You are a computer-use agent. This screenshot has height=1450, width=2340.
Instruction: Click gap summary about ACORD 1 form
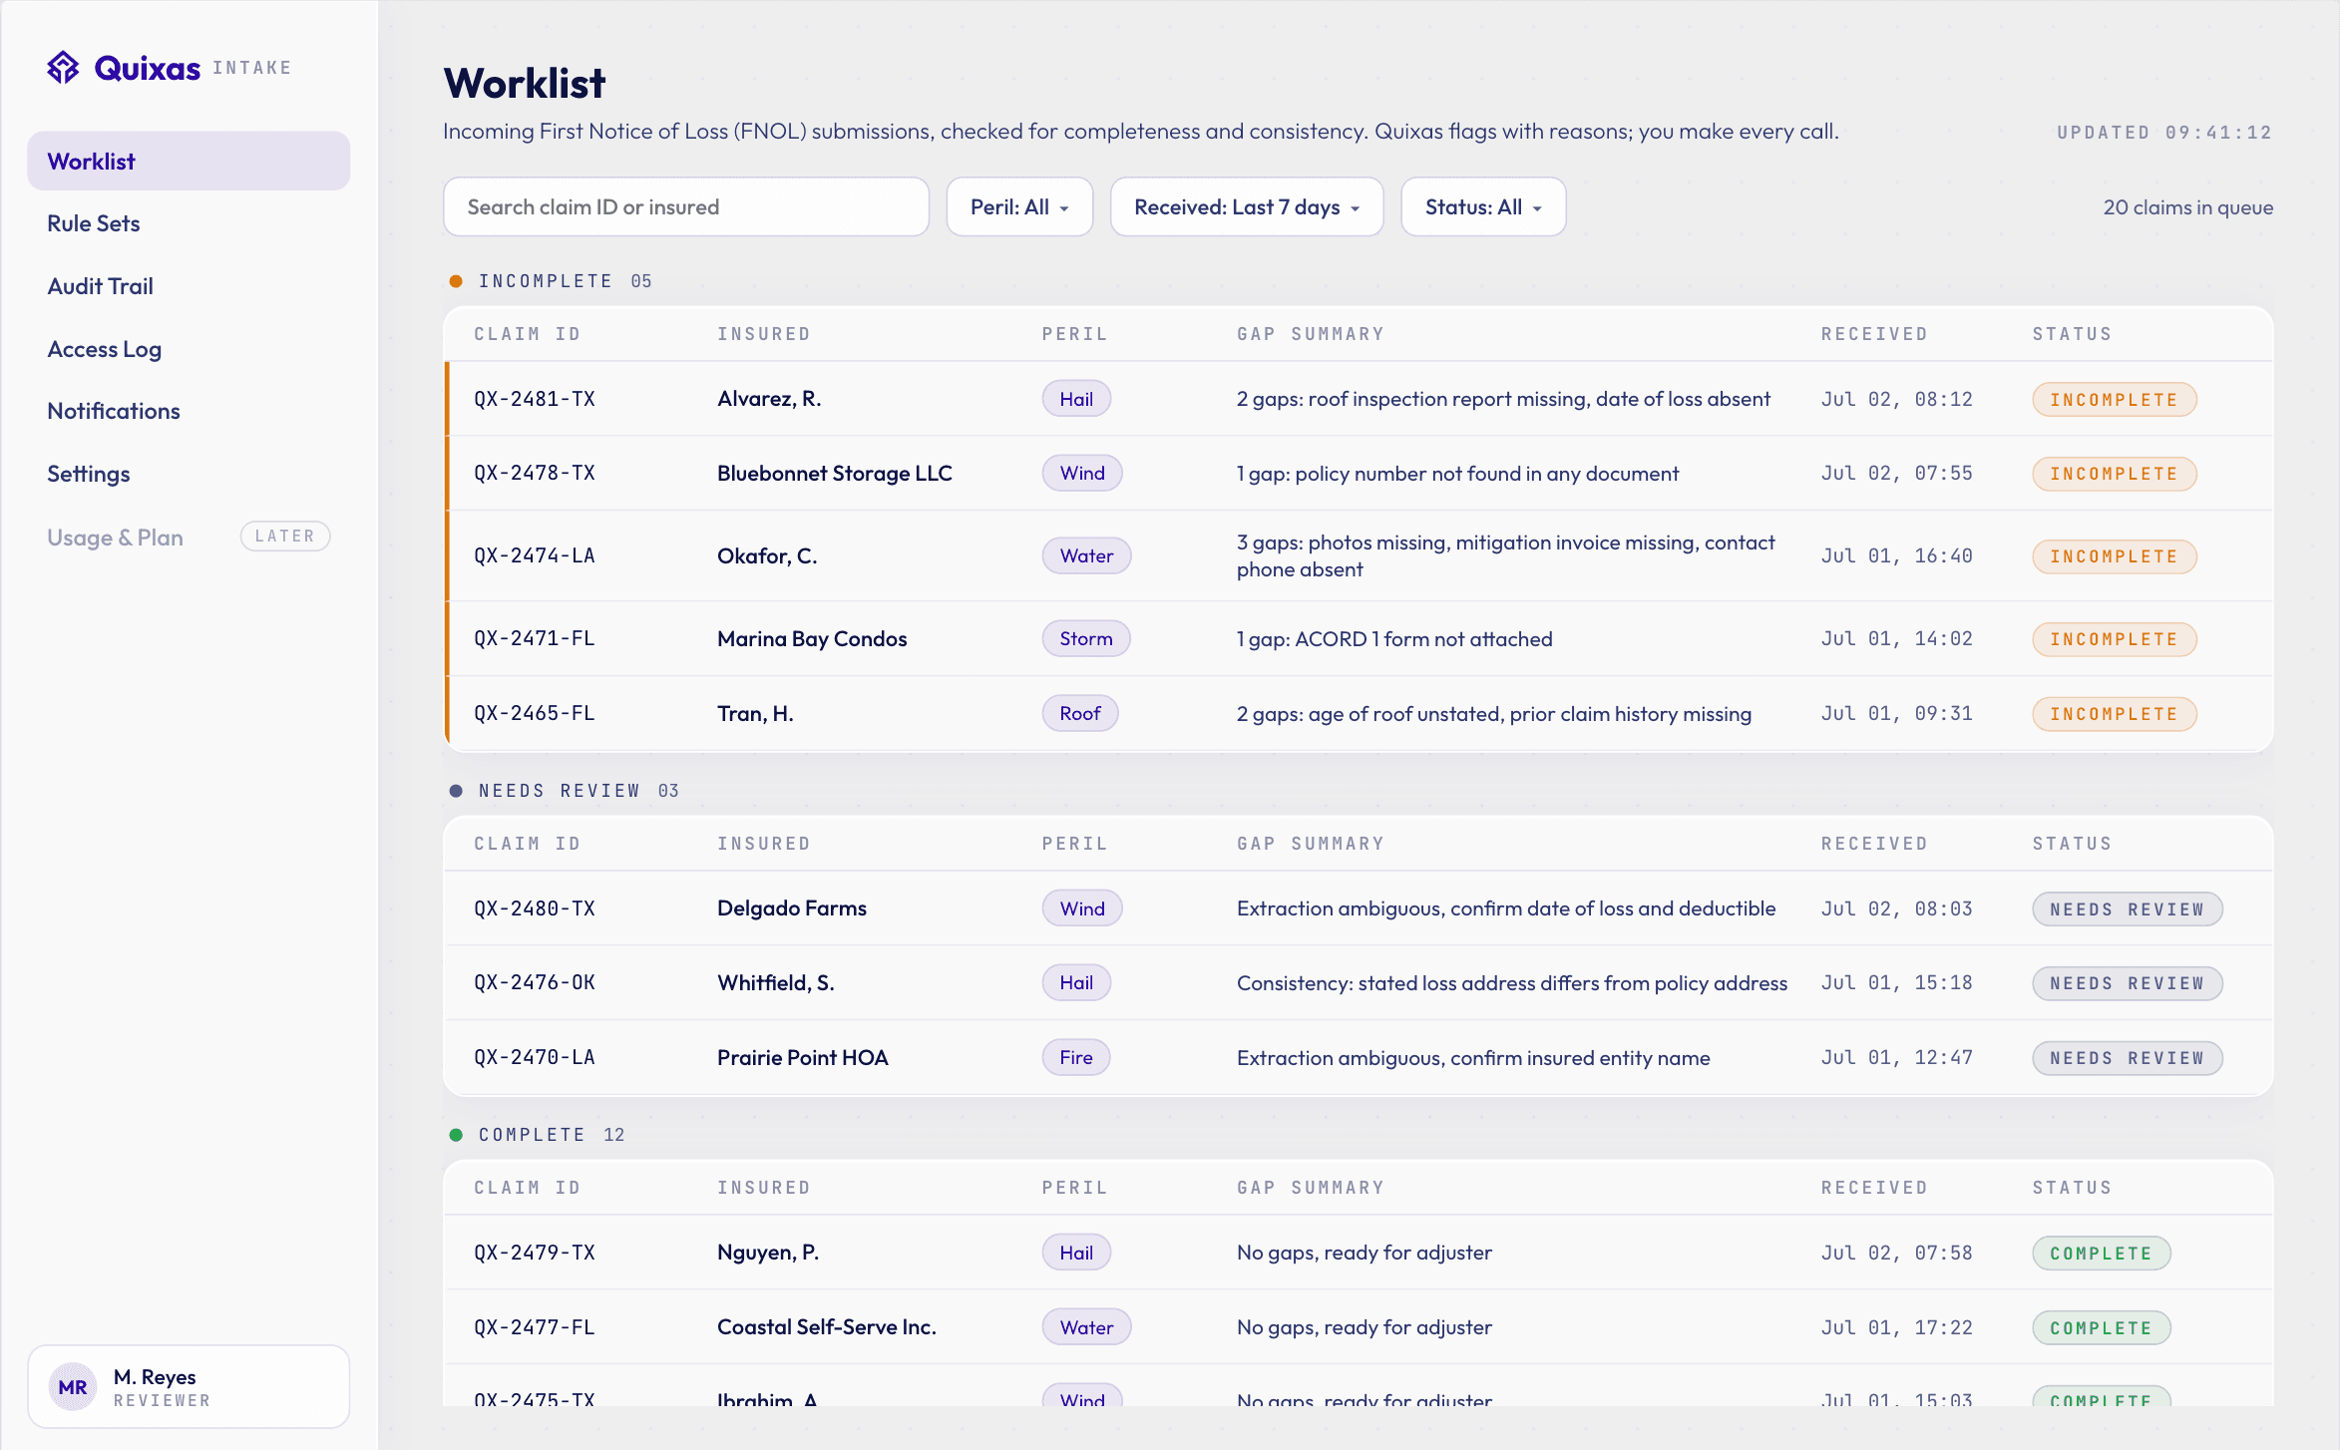[1394, 638]
